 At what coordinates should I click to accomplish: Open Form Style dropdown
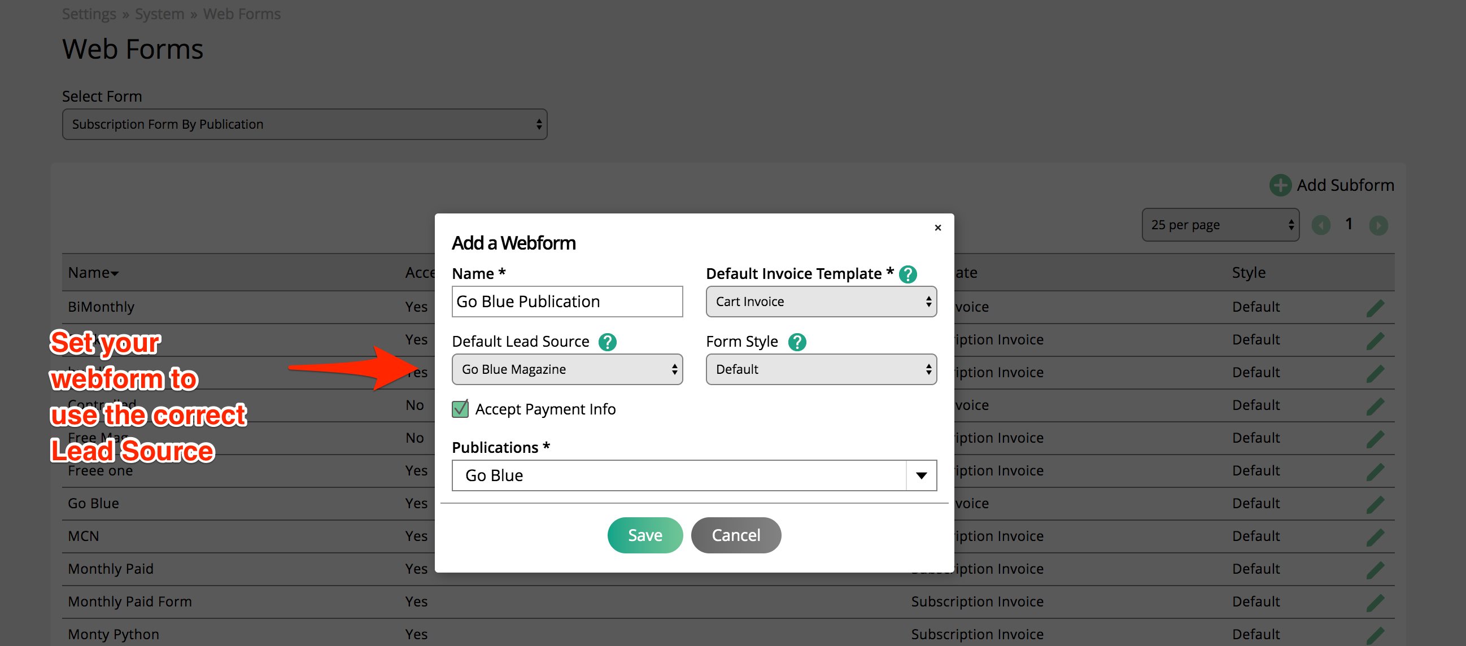[821, 369]
